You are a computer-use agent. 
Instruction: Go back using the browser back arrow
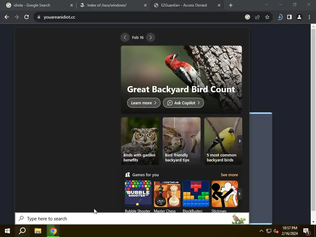tap(7, 17)
